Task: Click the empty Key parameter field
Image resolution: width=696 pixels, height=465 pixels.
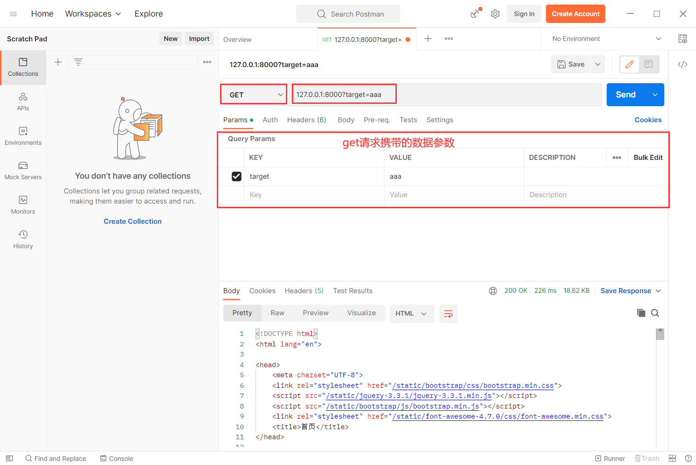Action: pos(314,195)
